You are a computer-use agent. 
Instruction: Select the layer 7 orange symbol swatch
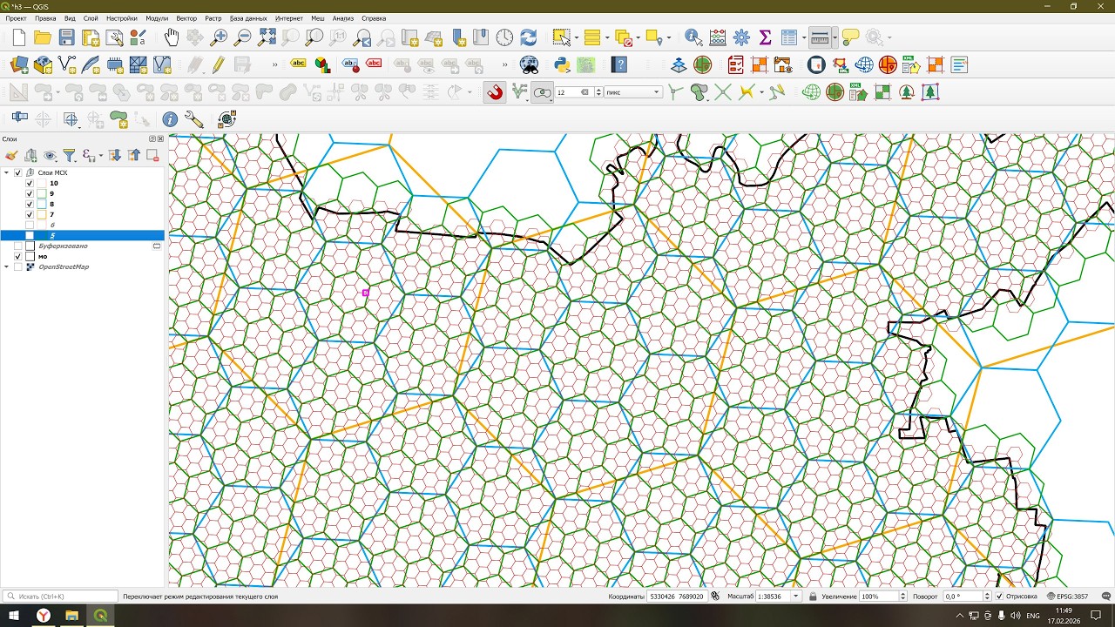click(x=42, y=214)
